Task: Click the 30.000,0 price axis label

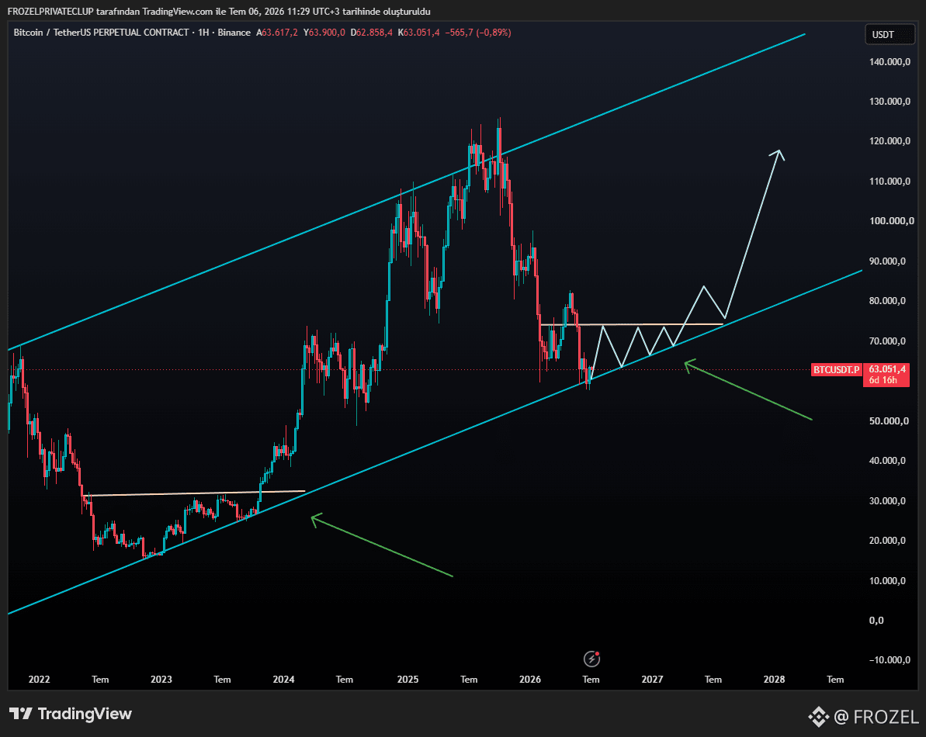Action: point(888,501)
